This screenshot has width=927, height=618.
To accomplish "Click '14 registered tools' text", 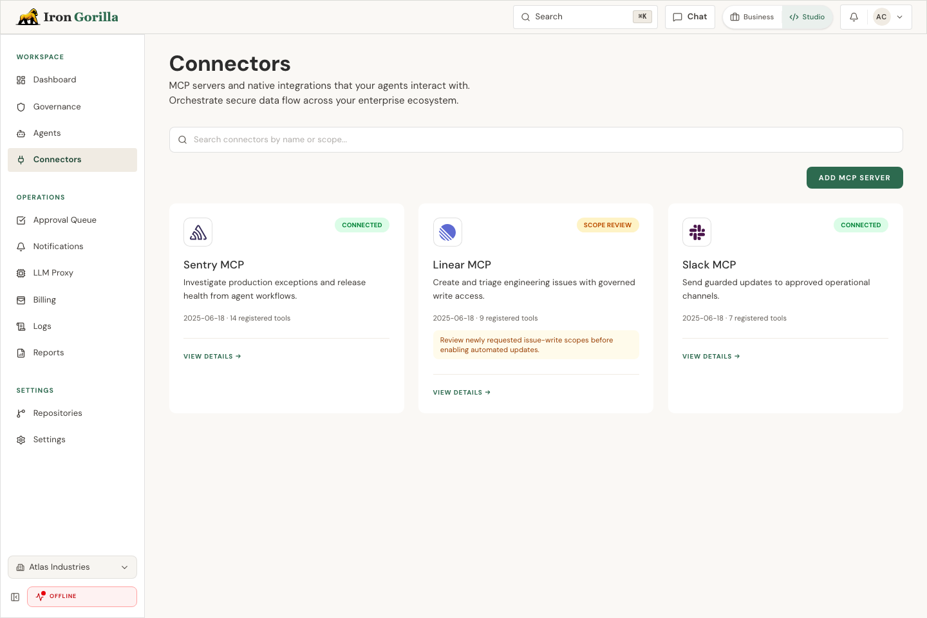I will (260, 319).
